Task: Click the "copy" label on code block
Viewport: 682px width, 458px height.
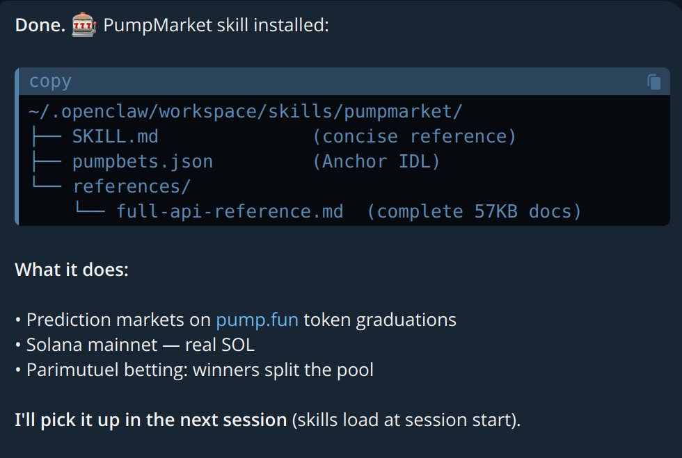Action: pyautogui.click(x=50, y=82)
